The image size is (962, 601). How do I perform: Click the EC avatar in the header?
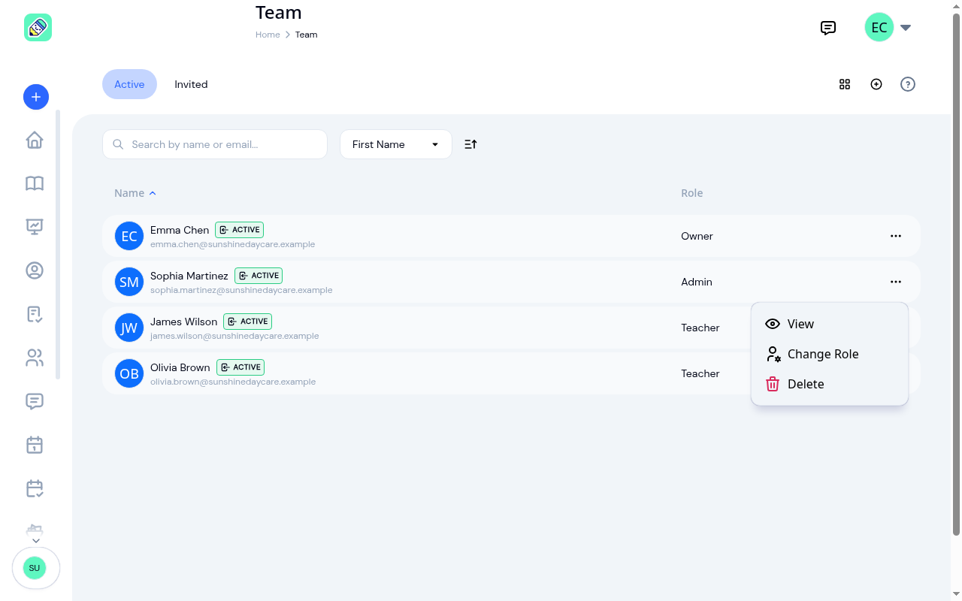pyautogui.click(x=879, y=28)
